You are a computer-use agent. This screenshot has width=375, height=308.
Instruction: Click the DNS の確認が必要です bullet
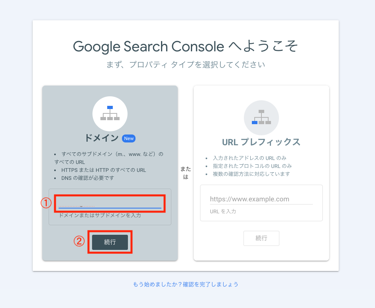[x=88, y=178]
